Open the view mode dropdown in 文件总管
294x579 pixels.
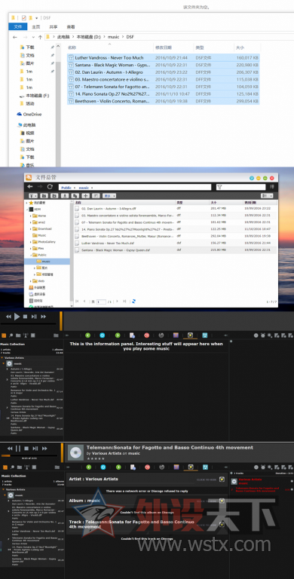pyautogui.click(x=267, y=196)
